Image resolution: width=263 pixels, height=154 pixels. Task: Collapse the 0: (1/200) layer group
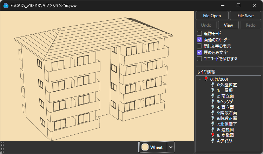pyautogui.click(x=200, y=79)
